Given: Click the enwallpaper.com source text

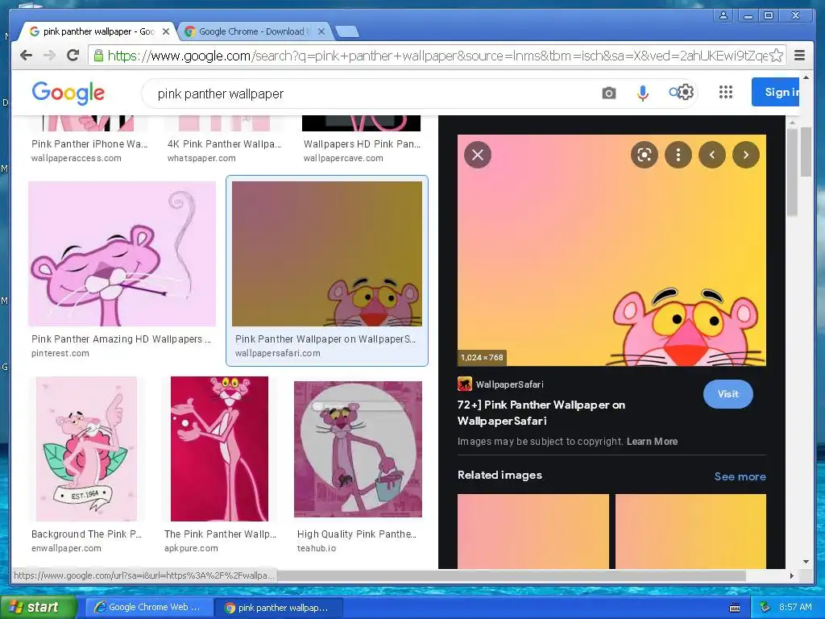Looking at the screenshot, I should (66, 548).
